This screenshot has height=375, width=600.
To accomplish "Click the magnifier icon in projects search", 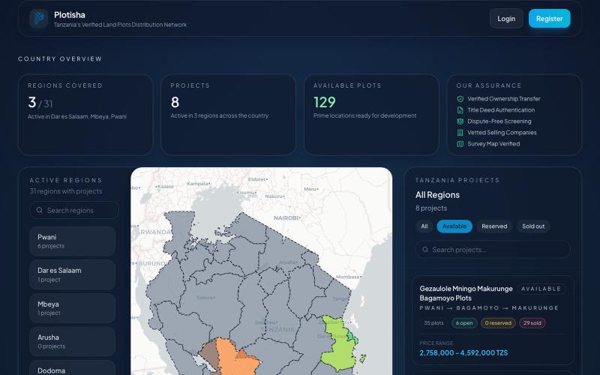I will pyautogui.click(x=425, y=250).
